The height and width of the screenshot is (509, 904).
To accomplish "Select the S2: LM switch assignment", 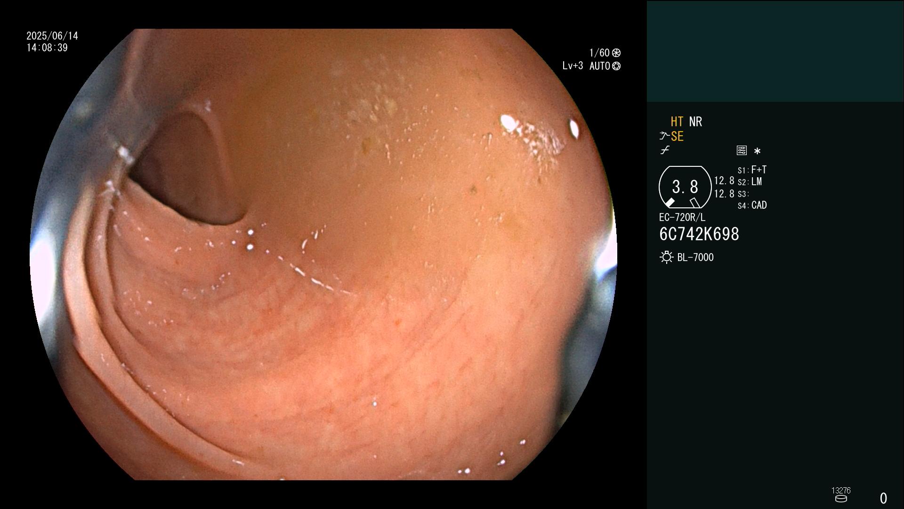I will (750, 182).
